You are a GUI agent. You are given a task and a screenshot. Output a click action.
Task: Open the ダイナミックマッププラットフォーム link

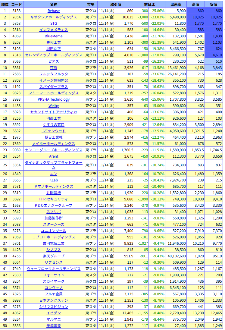54,165
